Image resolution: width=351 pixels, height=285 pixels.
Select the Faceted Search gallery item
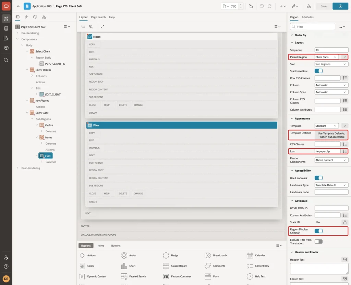click(133, 276)
